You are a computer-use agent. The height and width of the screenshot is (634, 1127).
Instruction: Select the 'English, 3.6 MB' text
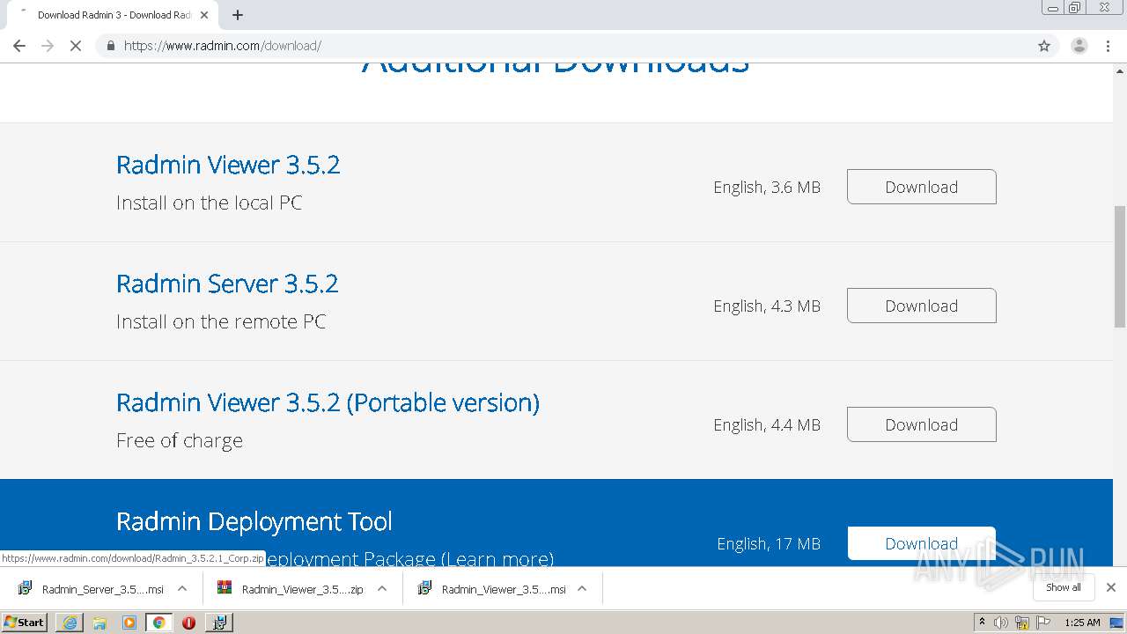click(x=767, y=187)
